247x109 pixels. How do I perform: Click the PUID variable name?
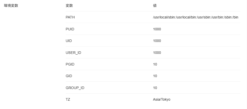click(x=70, y=29)
